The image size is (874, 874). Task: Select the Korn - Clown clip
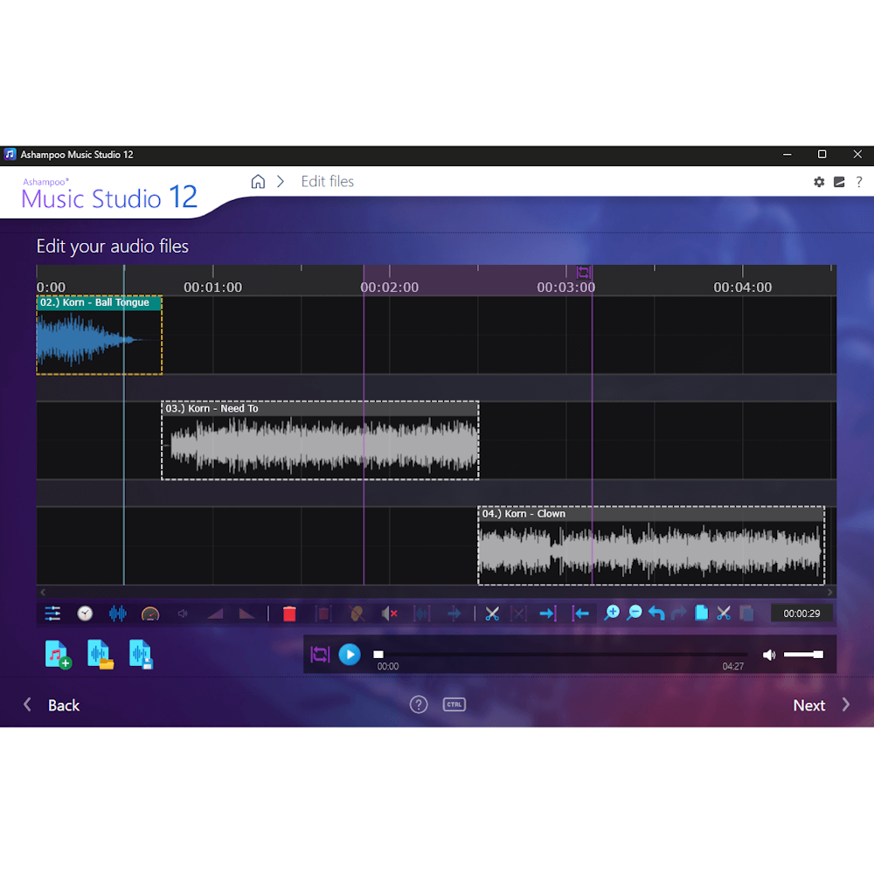coord(651,545)
